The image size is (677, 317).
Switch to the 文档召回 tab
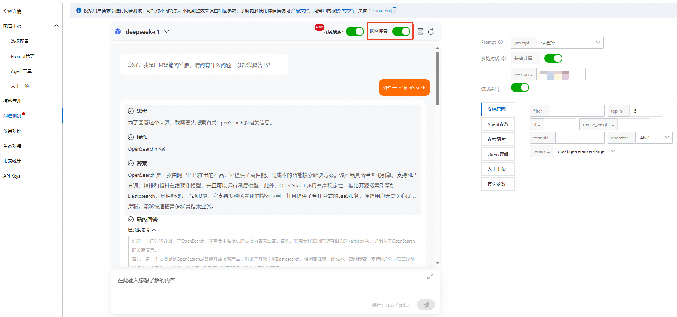pyautogui.click(x=498, y=109)
